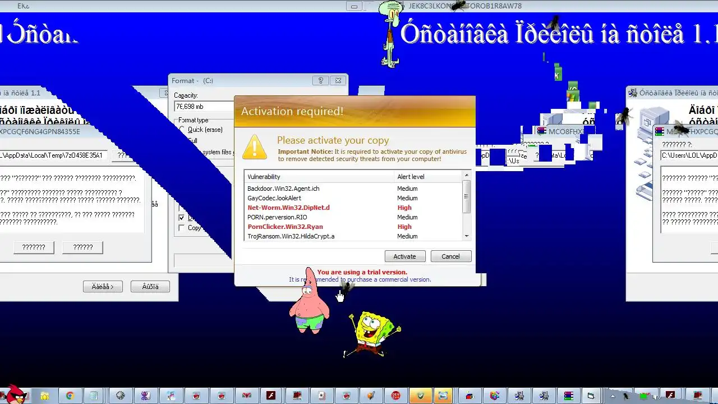
Task: Select the GayCodec.lookAlert entry
Action: coord(353,198)
